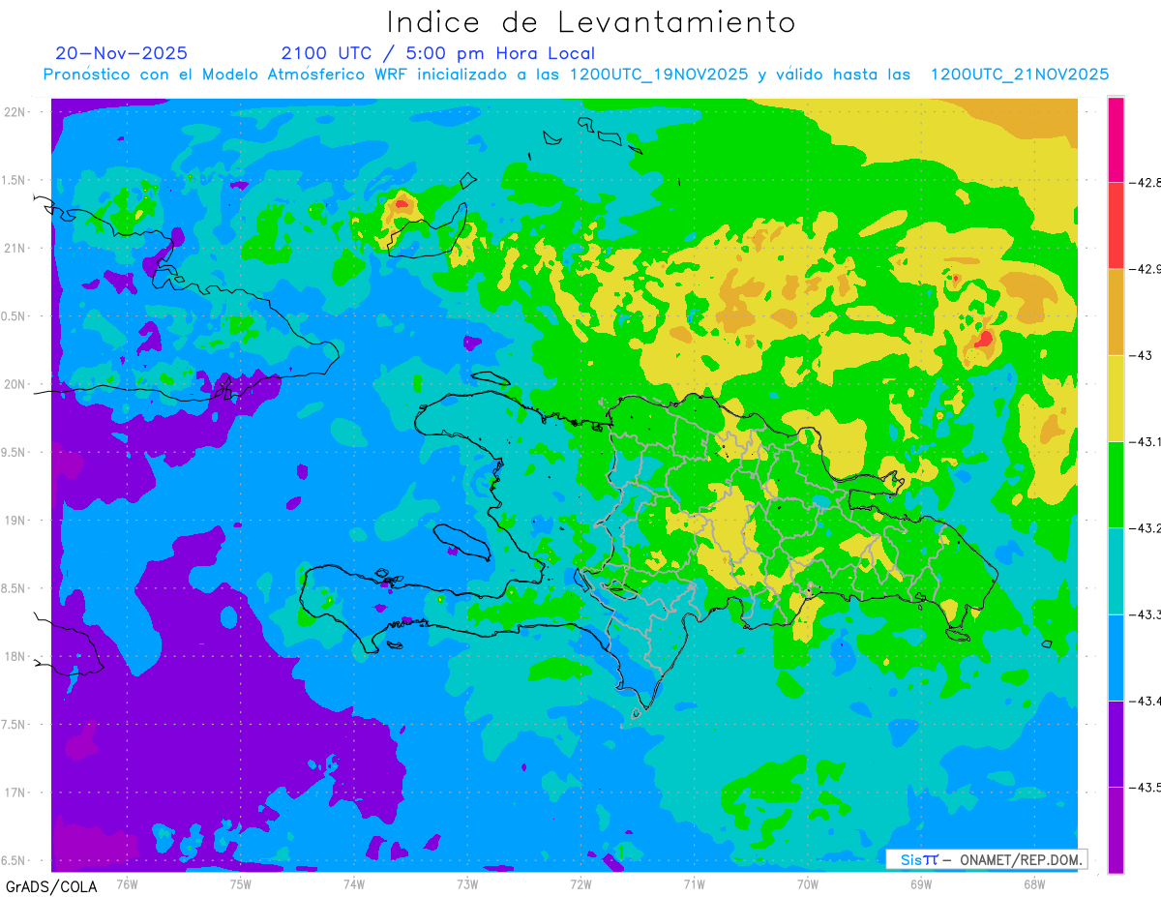Select the "73W" longitude axis label
The image size is (1161, 897).
pyautogui.click(x=467, y=883)
